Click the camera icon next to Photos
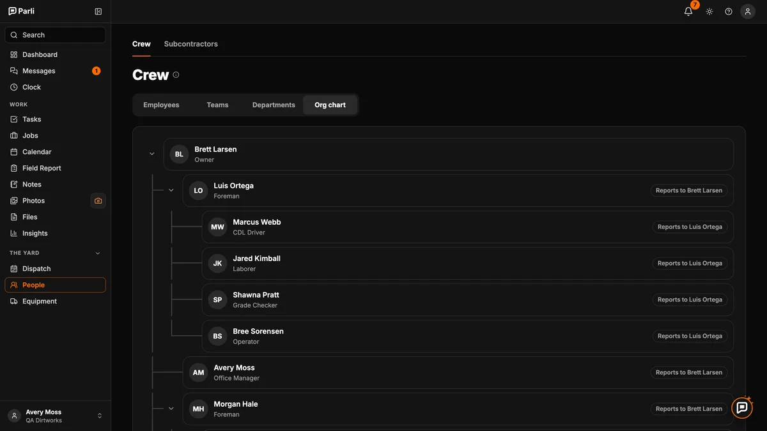767x431 pixels. 98,200
